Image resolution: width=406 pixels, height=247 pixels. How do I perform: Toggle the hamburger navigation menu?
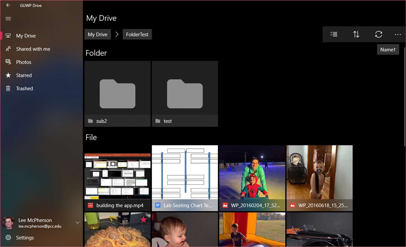[8, 19]
